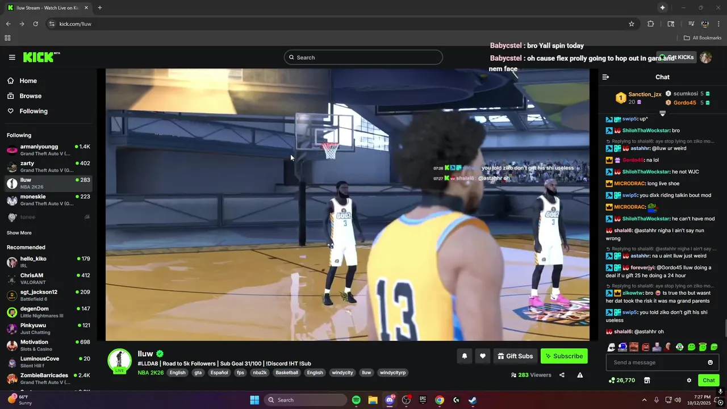Toggle stream notifications bell

coord(465,356)
